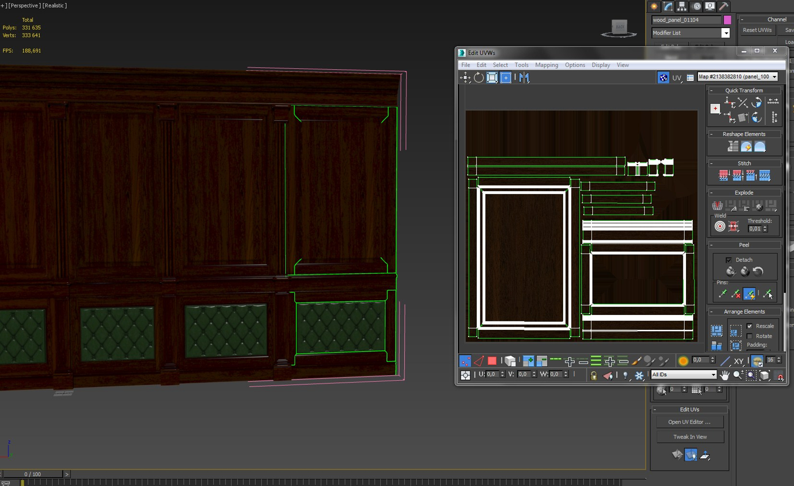Viewport: 794px width, 486px height.
Task: Open the Mapping menu in Edit UVWs
Action: [546, 65]
